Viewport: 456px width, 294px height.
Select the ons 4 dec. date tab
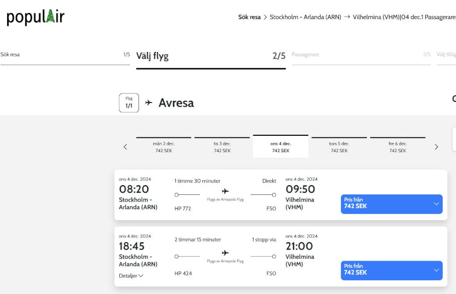(x=280, y=147)
